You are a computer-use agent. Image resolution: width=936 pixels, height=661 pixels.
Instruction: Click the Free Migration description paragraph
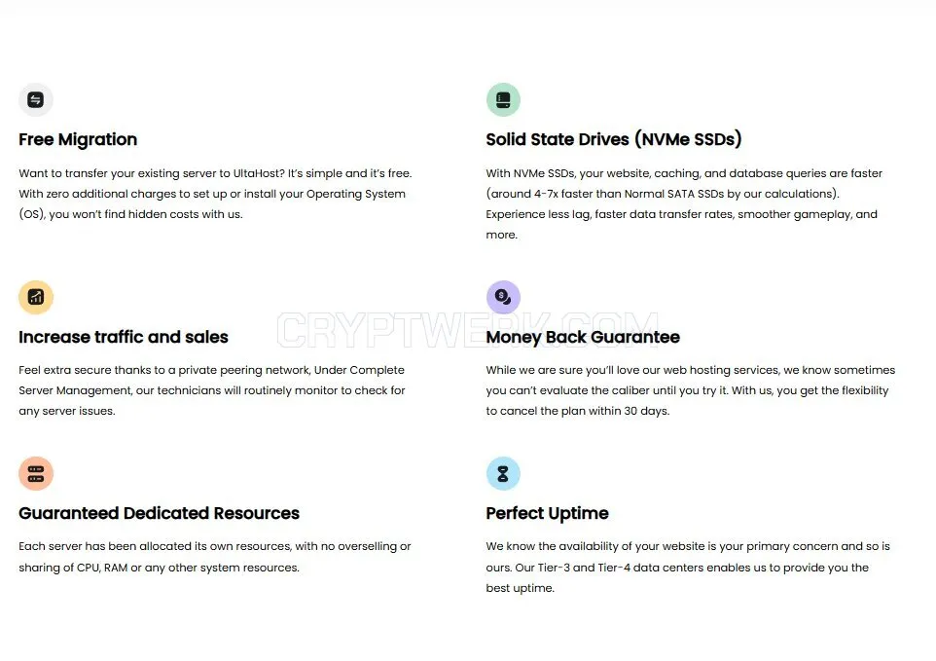[215, 194]
